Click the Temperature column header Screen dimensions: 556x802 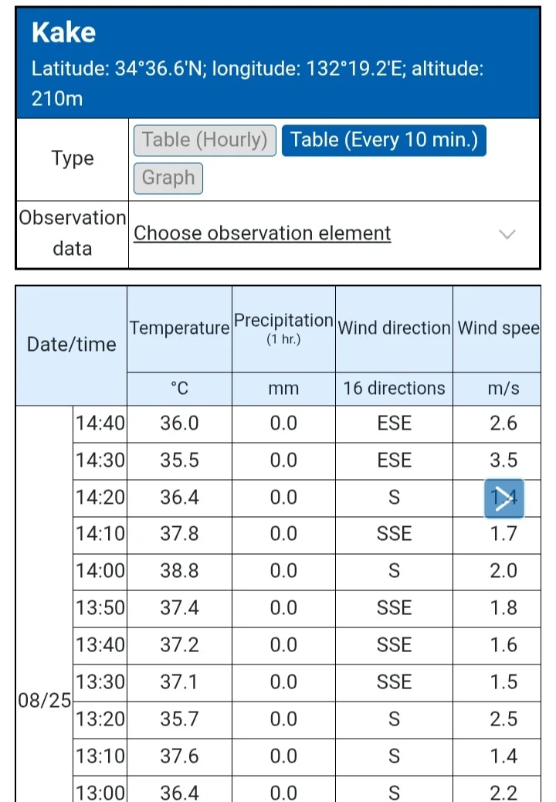pos(179,328)
